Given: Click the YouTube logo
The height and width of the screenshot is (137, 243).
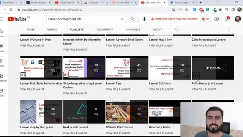Looking at the screenshot, I should pyautogui.click(x=17, y=19).
